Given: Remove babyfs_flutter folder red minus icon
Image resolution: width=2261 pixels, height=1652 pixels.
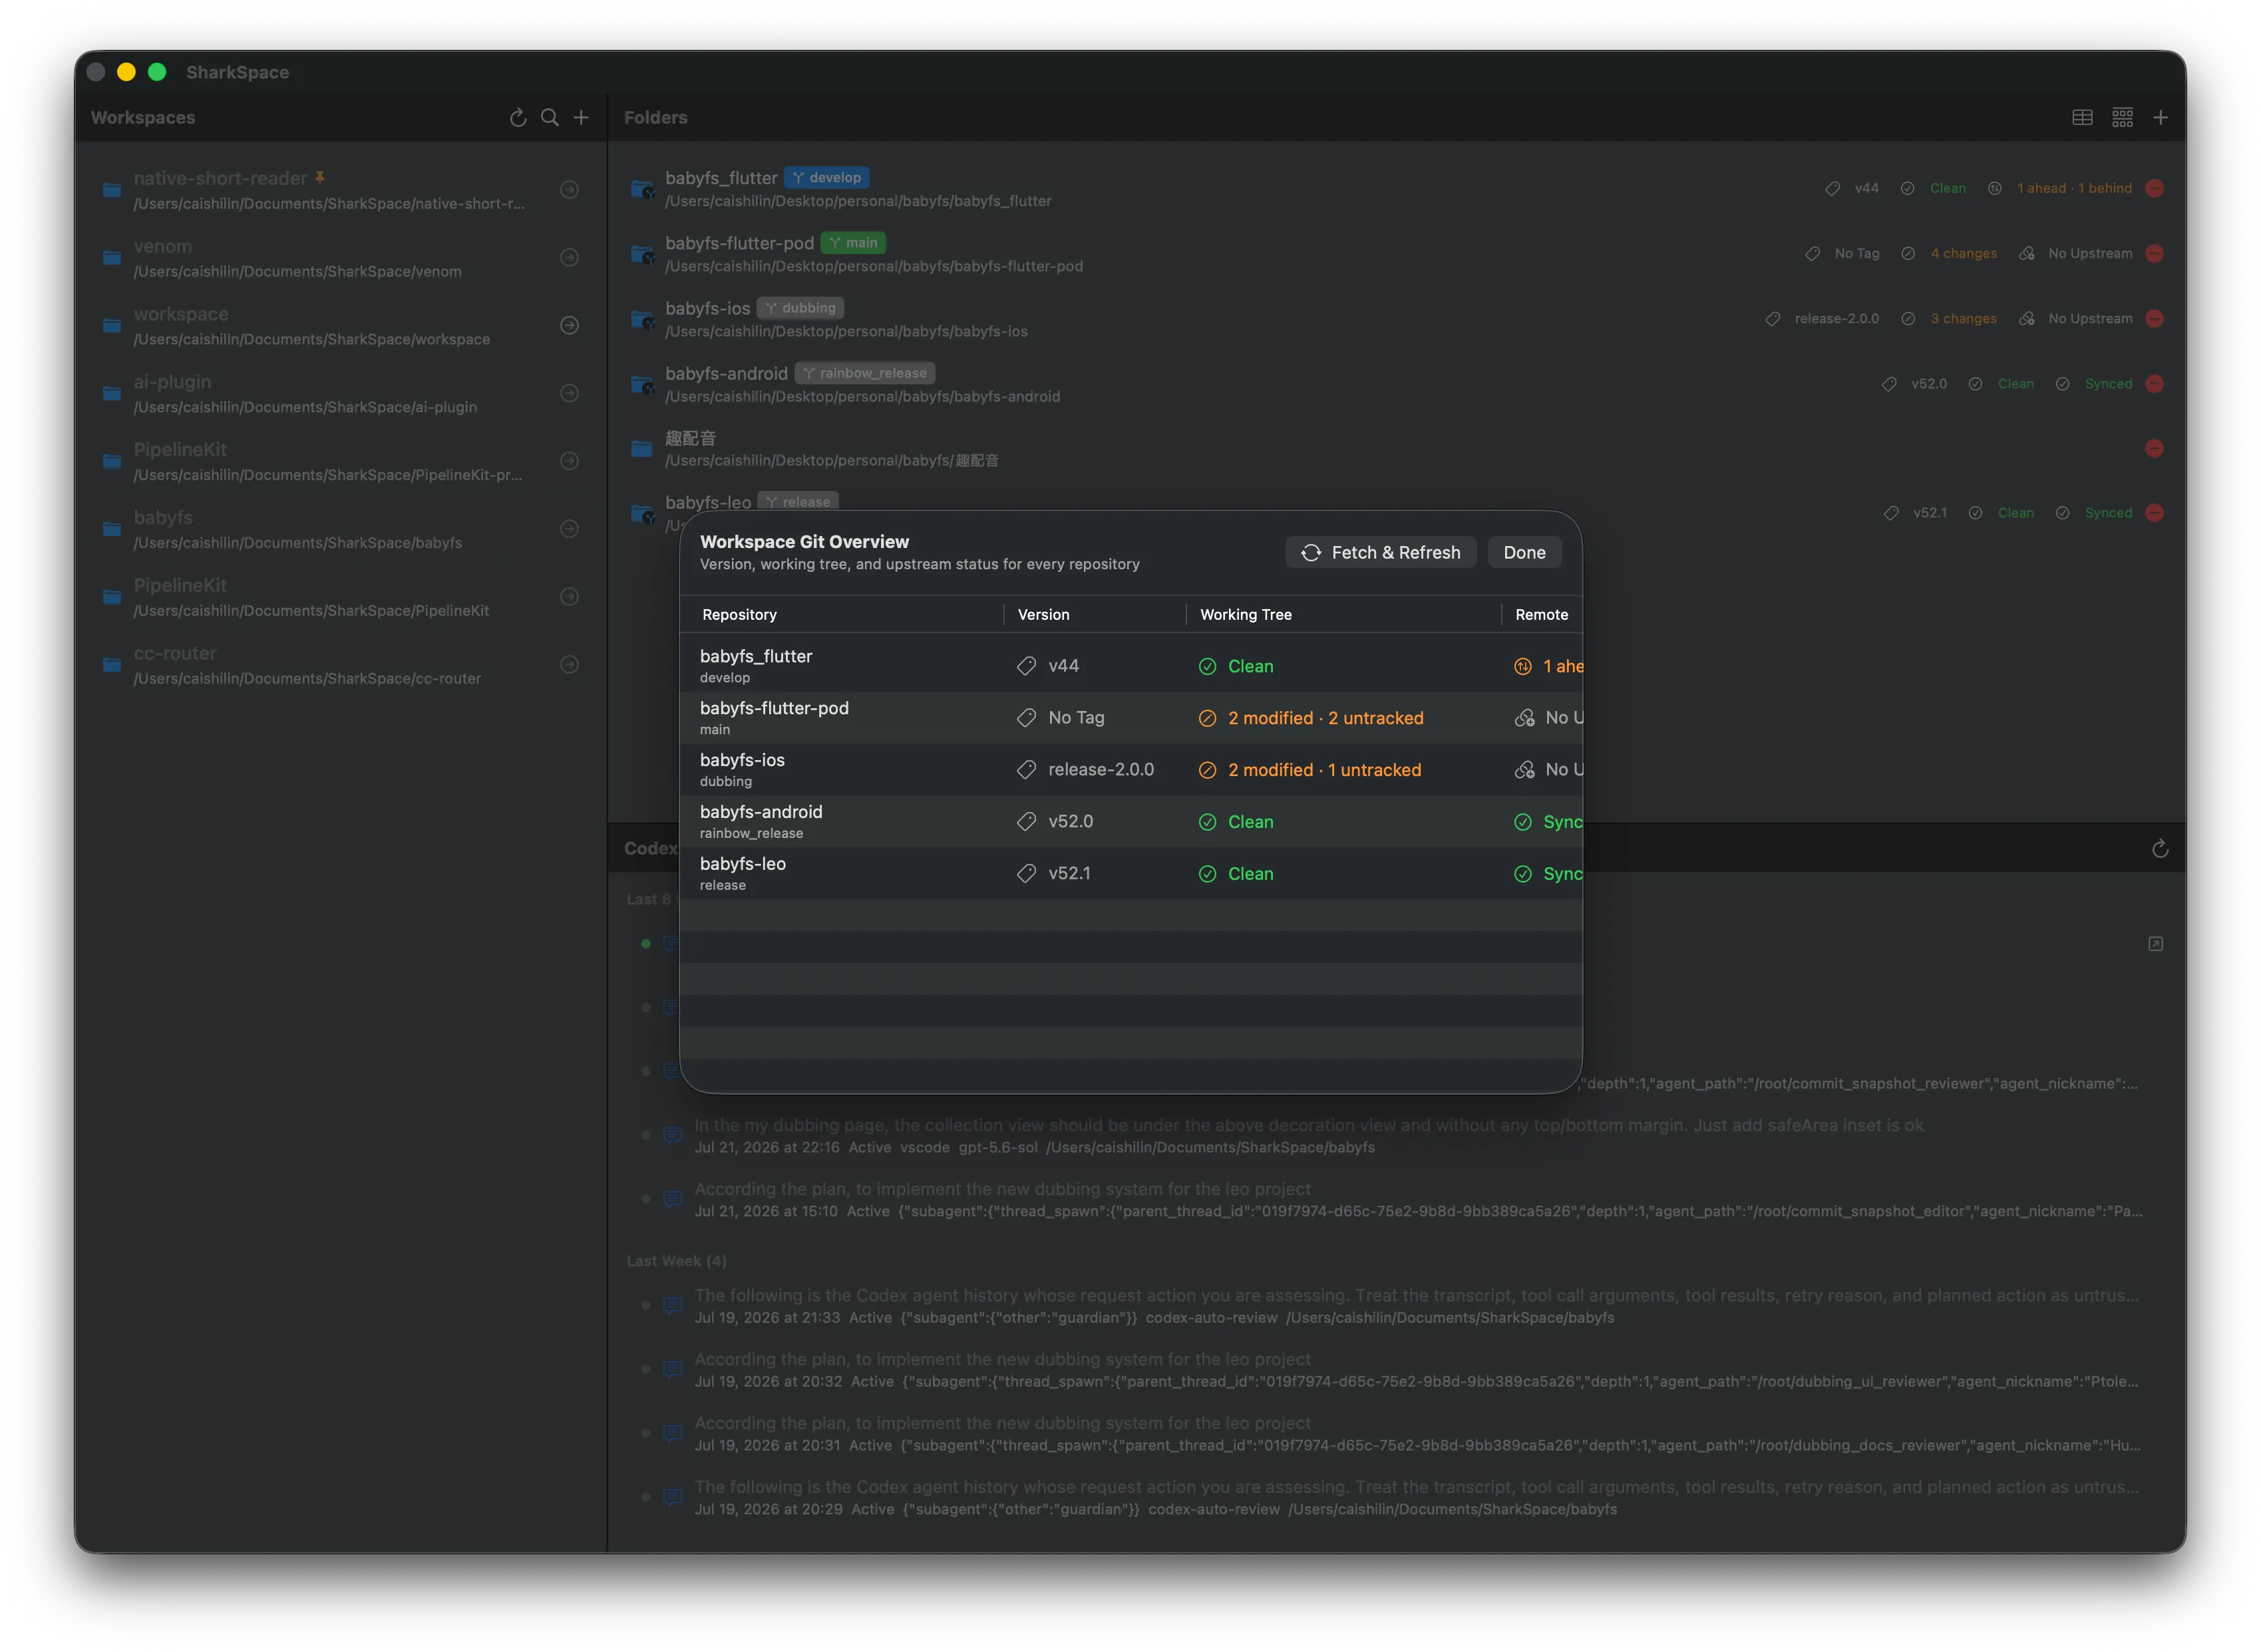Looking at the screenshot, I should 2155,188.
